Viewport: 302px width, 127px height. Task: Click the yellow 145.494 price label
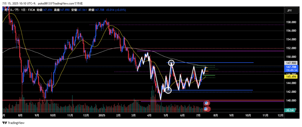pyautogui.click(x=289, y=77)
